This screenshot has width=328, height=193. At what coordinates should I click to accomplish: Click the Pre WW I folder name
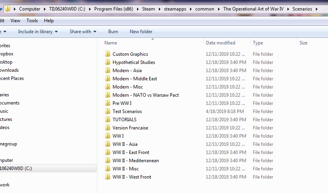click(x=122, y=103)
